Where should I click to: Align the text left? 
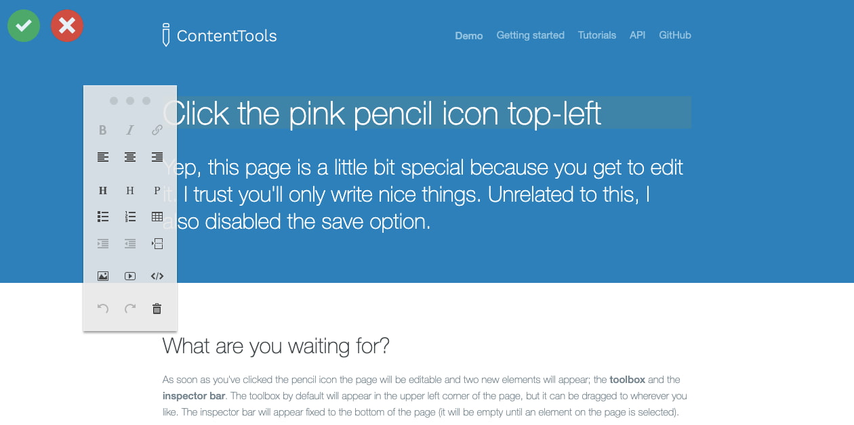[103, 157]
